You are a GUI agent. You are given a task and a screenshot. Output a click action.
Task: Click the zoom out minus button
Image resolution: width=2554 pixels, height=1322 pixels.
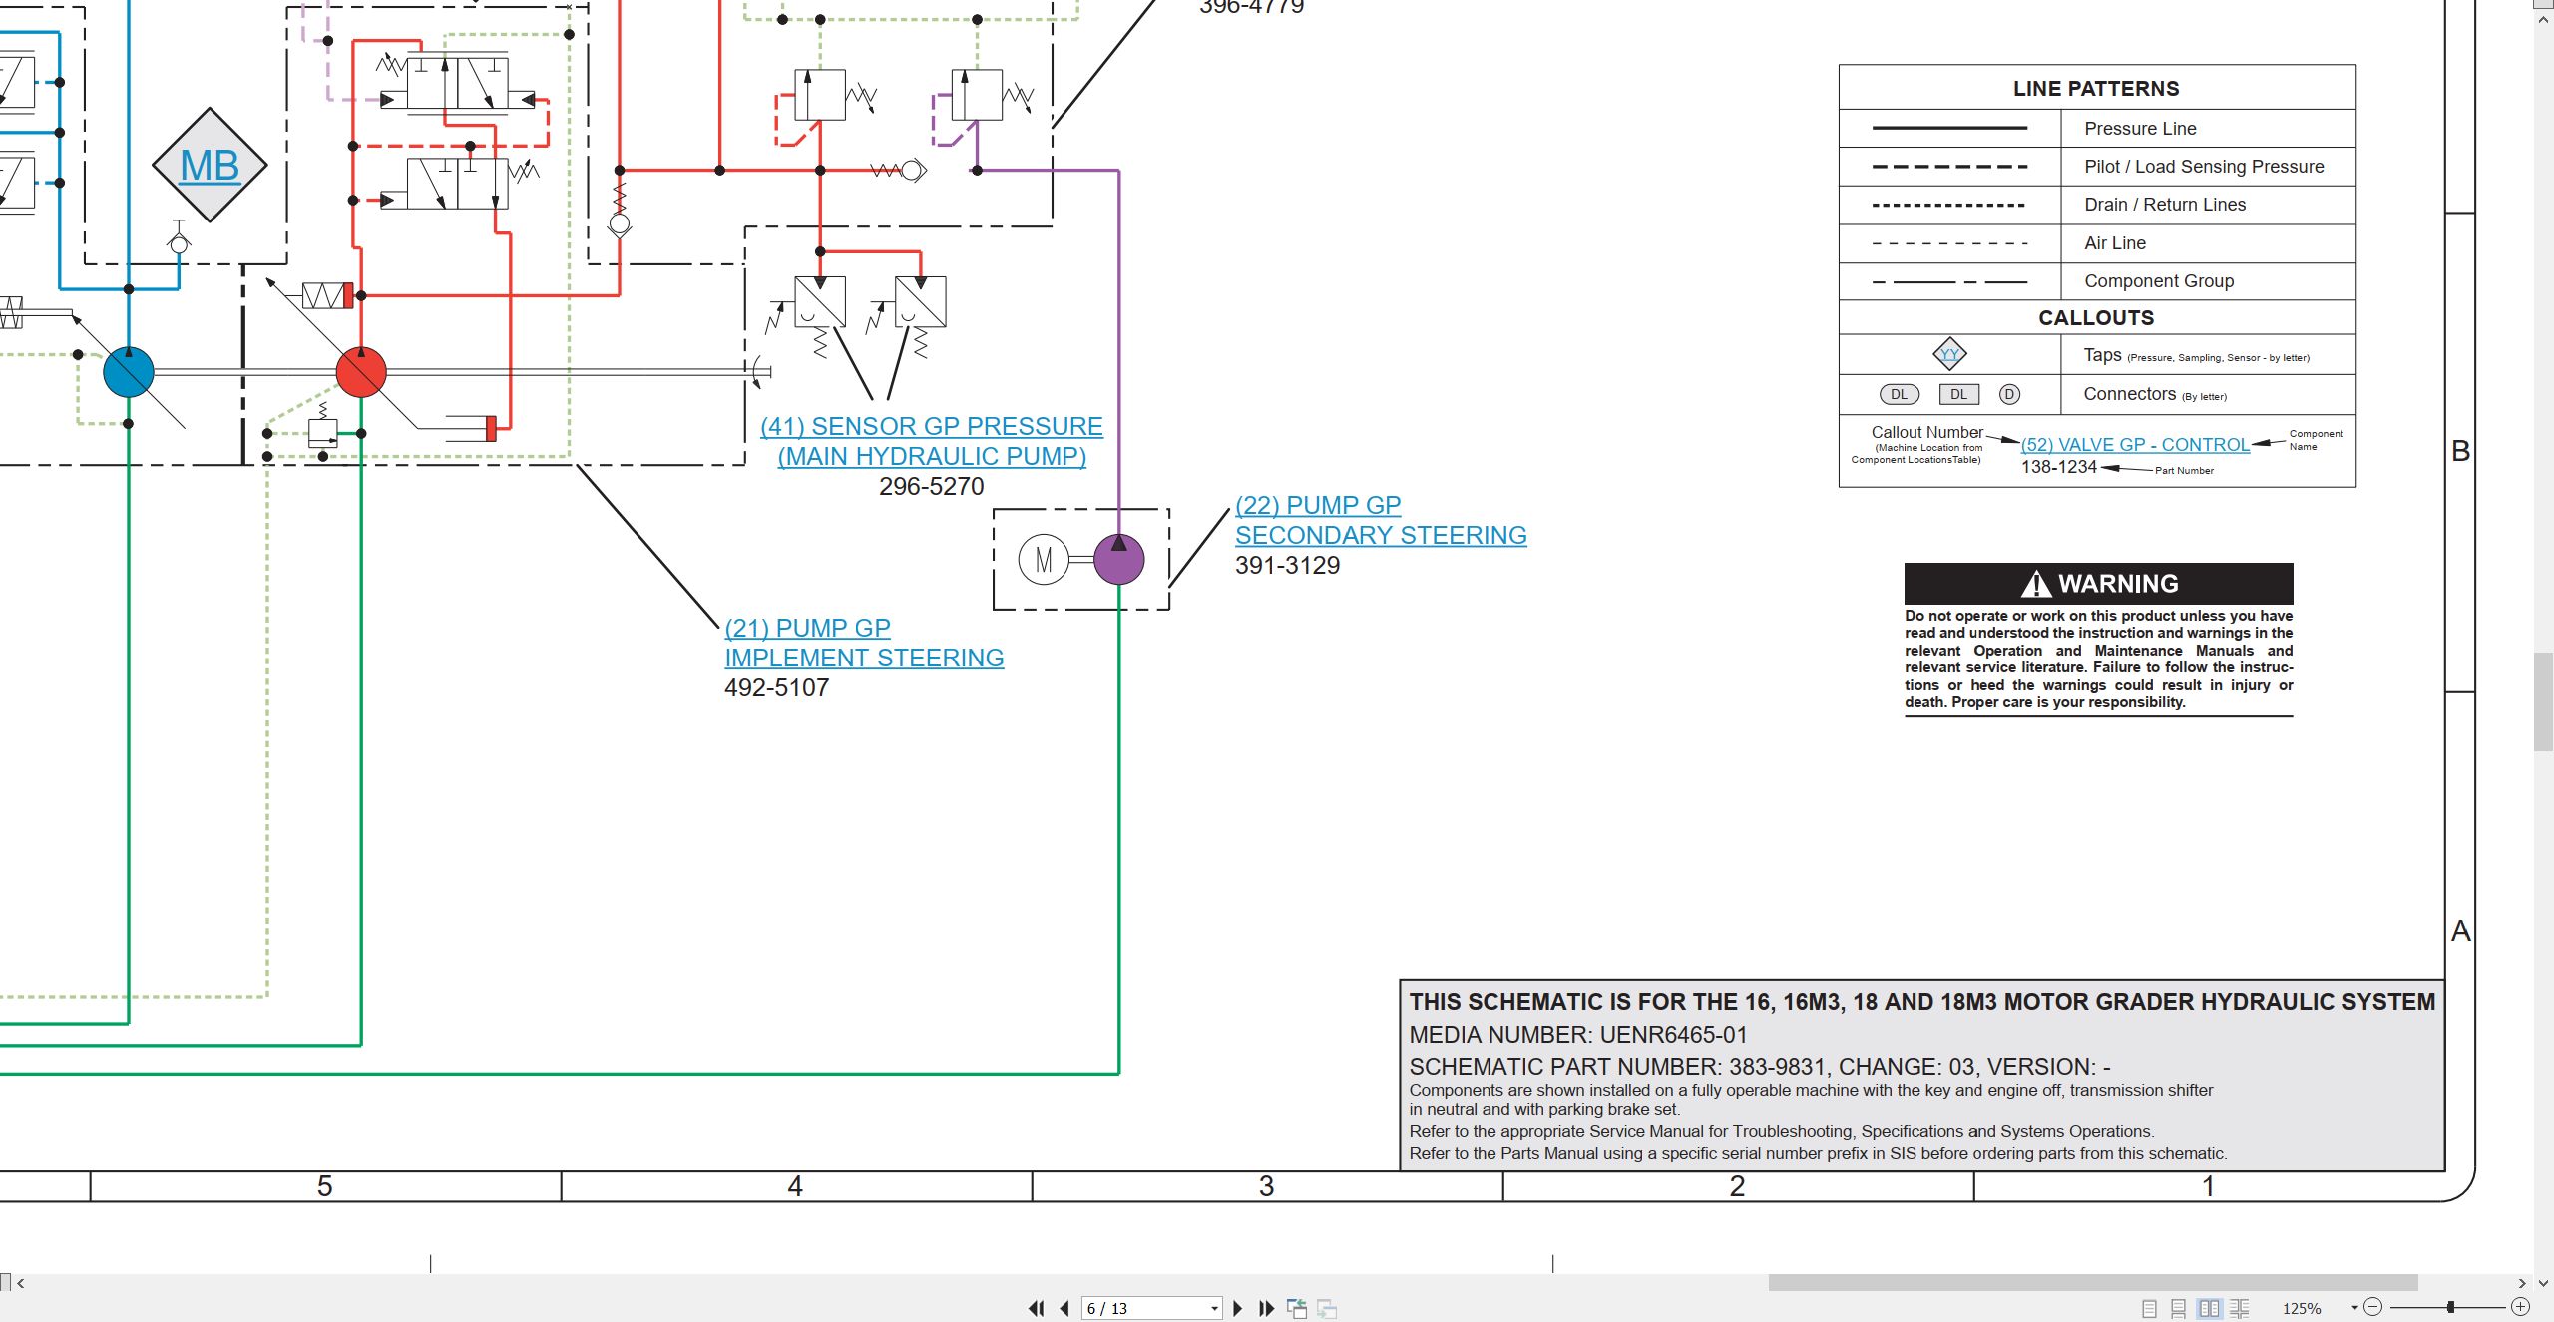(x=2373, y=1307)
